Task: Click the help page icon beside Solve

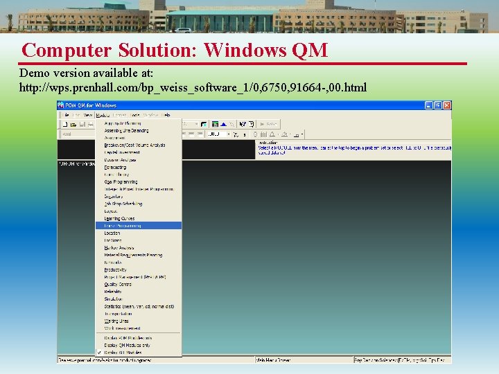Action: click(x=251, y=125)
